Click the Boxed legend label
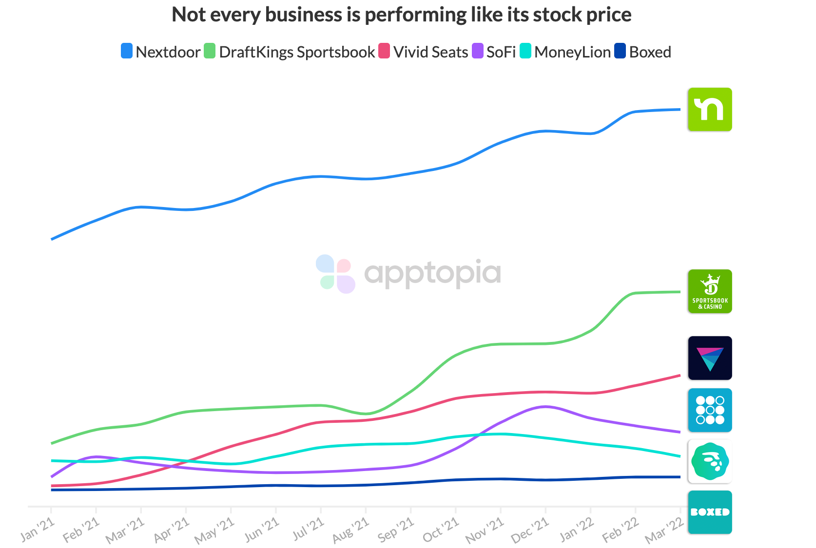The width and height of the screenshot is (816, 548). [650, 52]
